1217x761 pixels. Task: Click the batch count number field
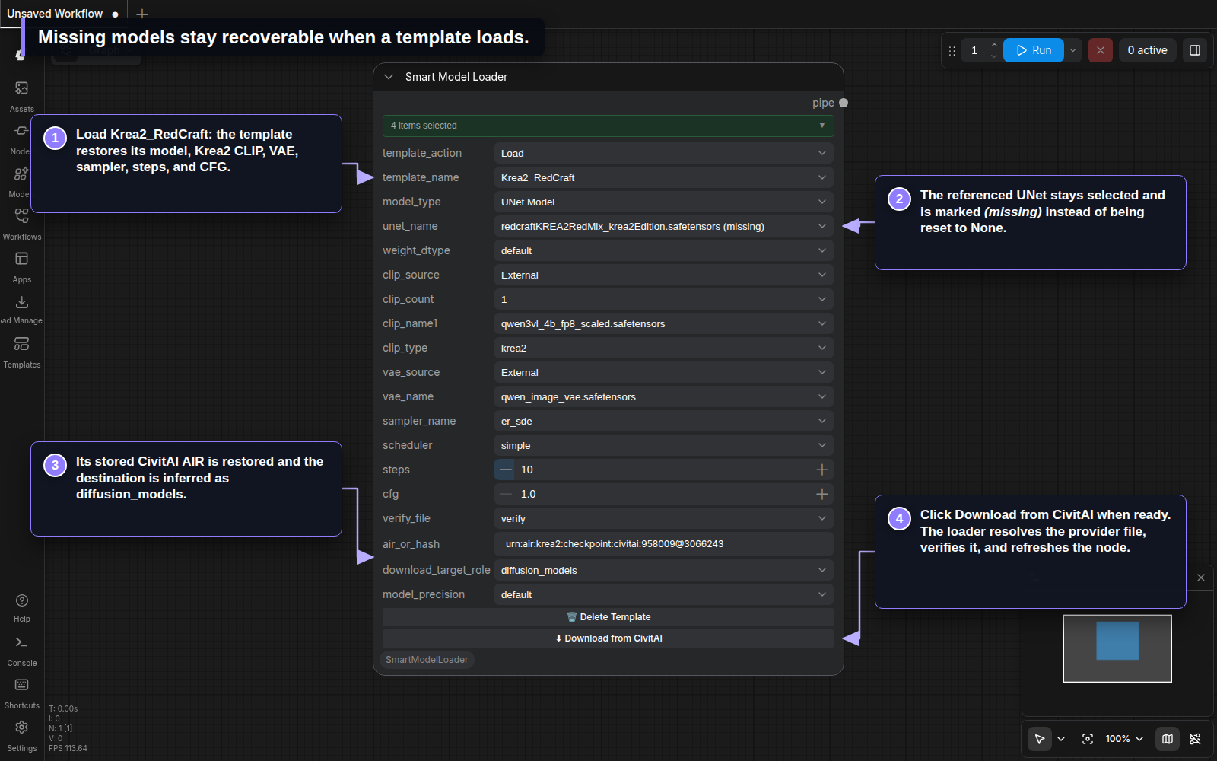pyautogui.click(x=974, y=50)
